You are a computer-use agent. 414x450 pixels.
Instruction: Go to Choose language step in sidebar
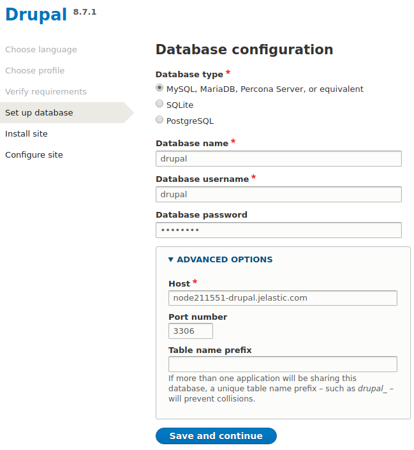(41, 50)
